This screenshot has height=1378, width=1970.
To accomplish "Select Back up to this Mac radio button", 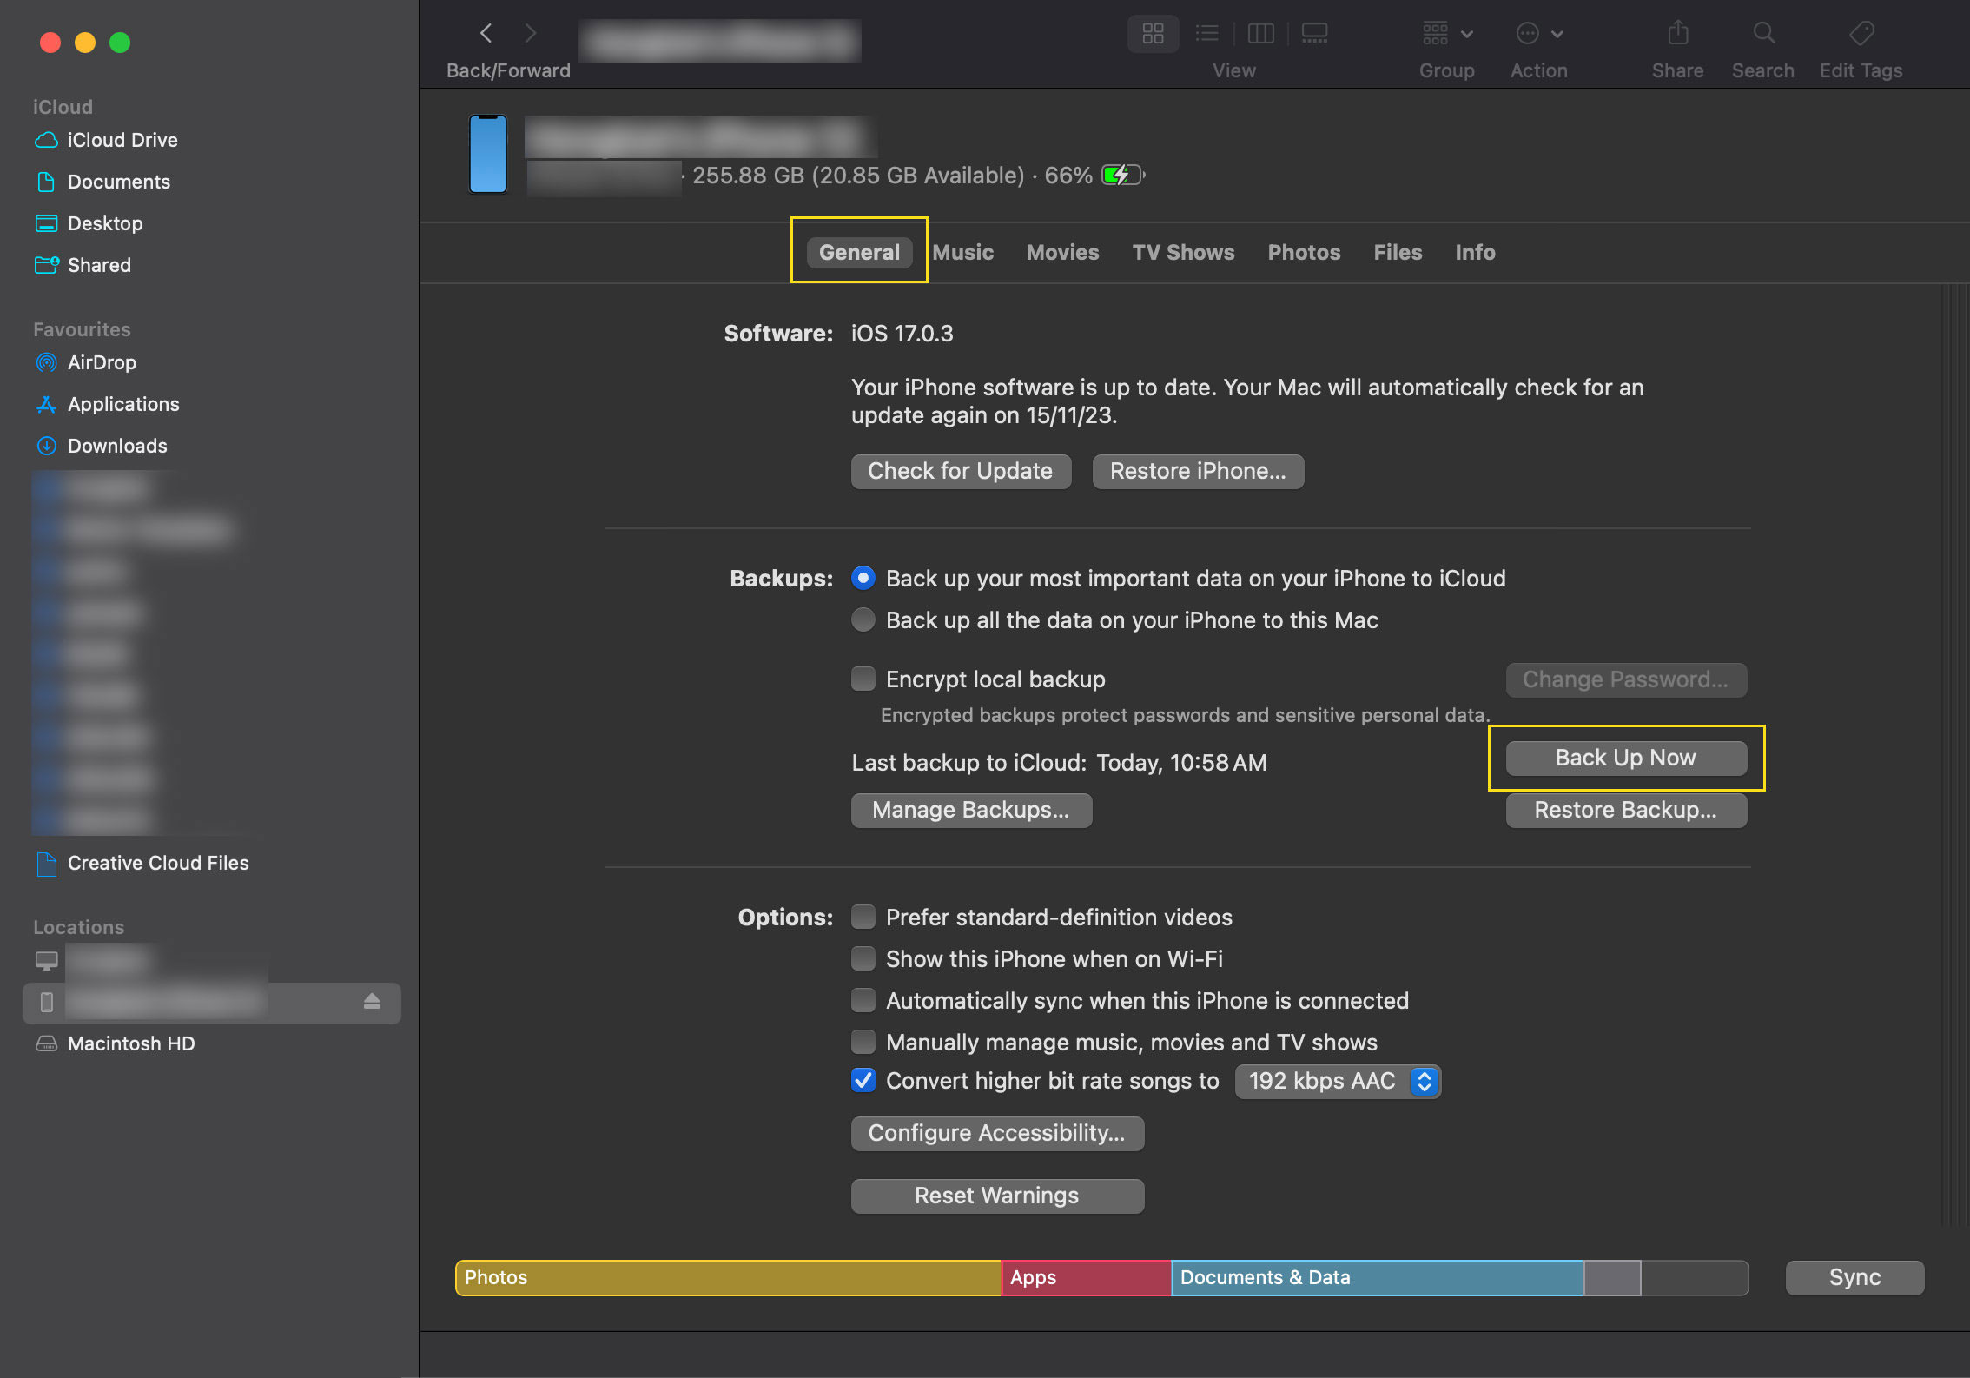I will pos(863,617).
